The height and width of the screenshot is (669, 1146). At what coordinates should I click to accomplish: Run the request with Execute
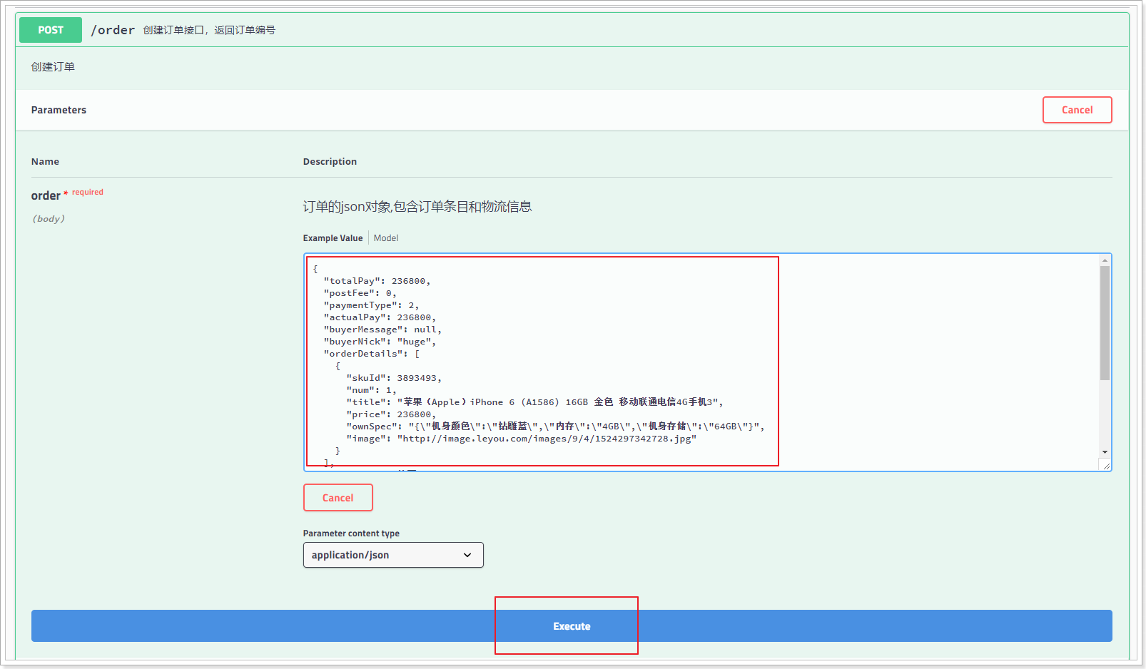(572, 626)
